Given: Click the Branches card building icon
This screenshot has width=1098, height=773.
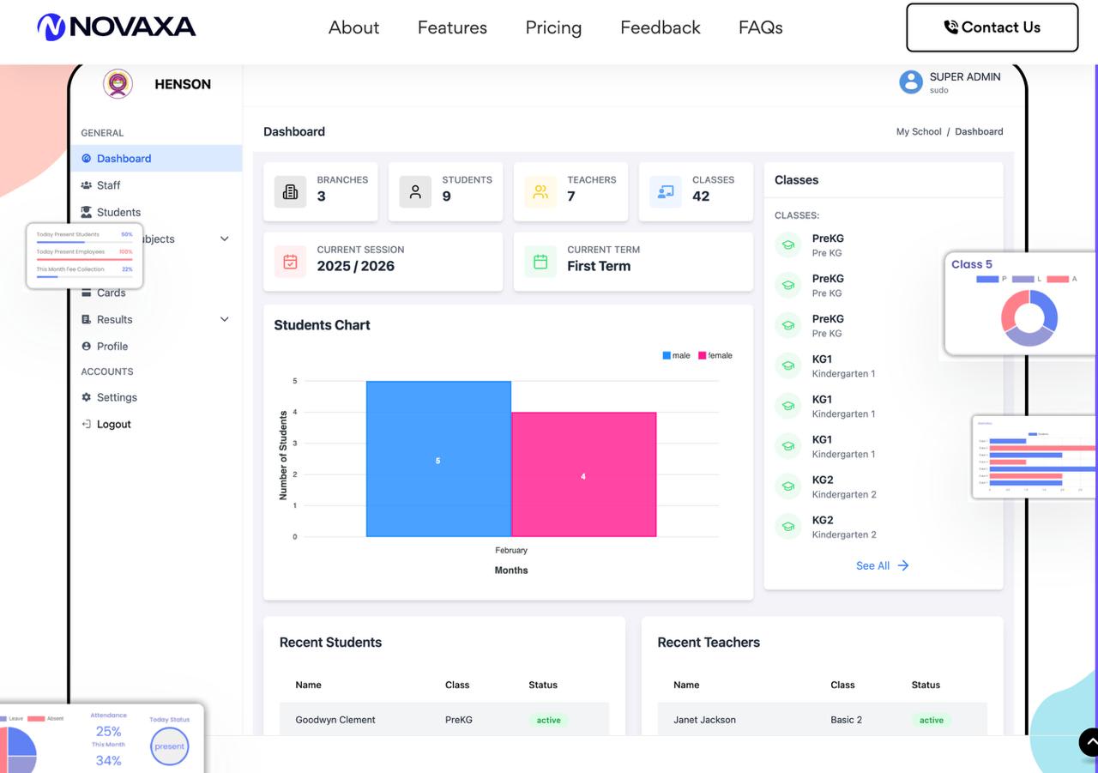Looking at the screenshot, I should 290,192.
